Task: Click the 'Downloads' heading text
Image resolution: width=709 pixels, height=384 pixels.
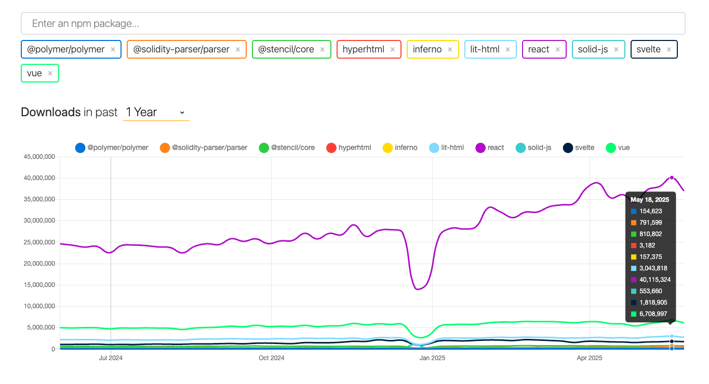Action: point(50,112)
